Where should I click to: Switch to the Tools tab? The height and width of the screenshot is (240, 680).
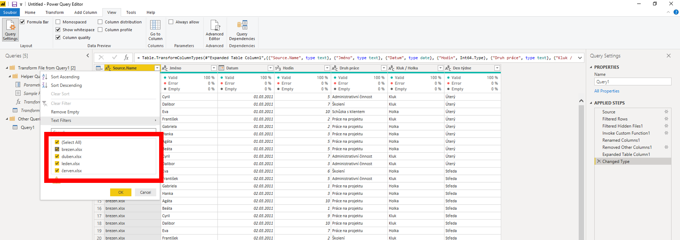tap(131, 12)
